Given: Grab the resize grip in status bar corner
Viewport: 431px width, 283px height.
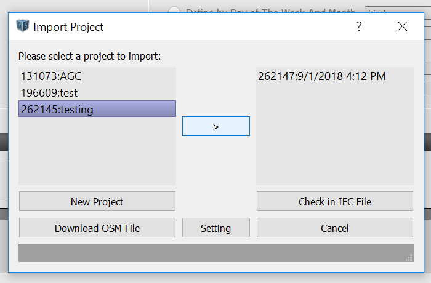Looking at the screenshot, I should (409, 257).
